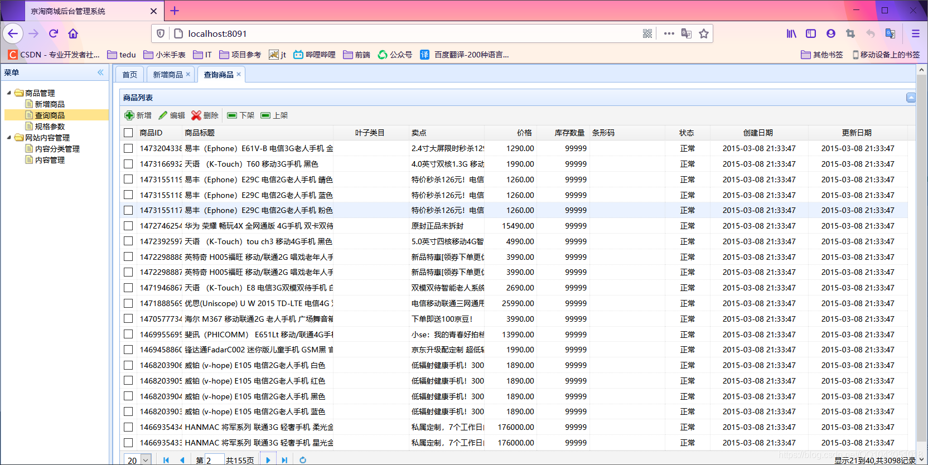The width and height of the screenshot is (928, 465).
Task: Close the 新增商品 tab
Action: click(x=188, y=74)
